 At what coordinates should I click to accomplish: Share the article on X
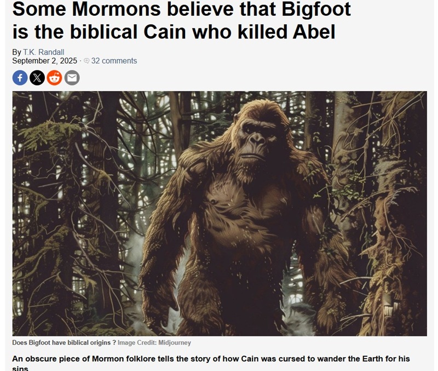pyautogui.click(x=37, y=78)
